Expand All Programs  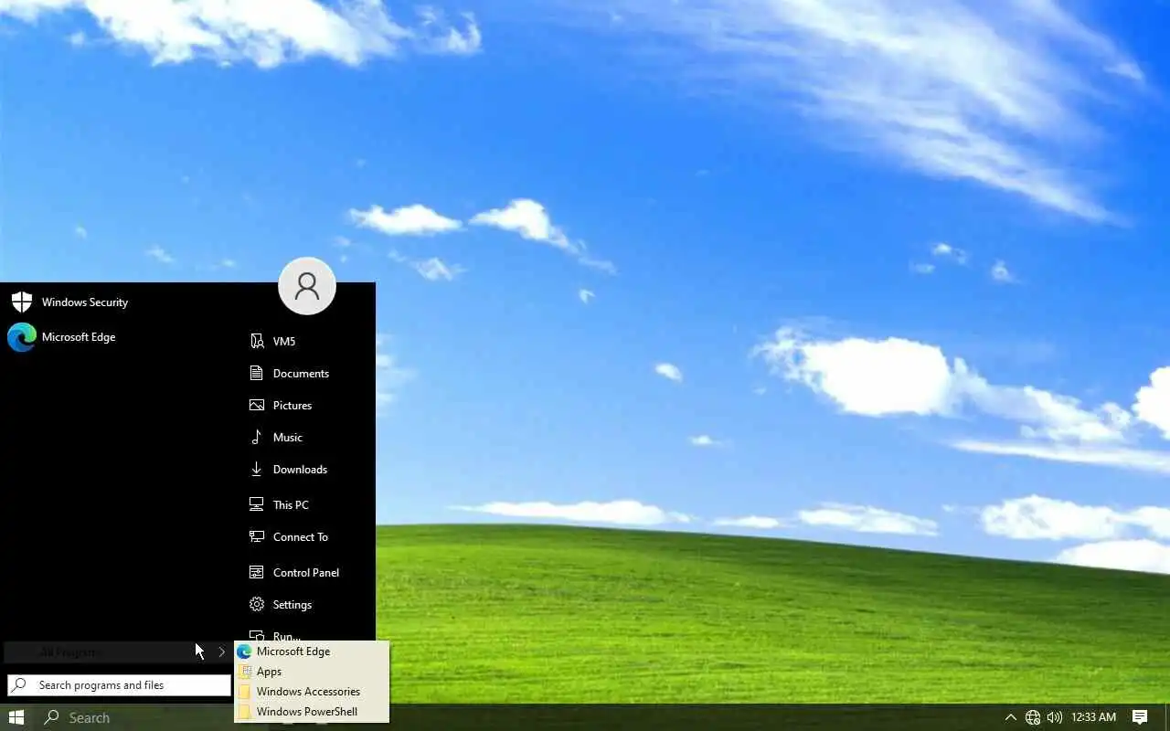[x=117, y=652]
